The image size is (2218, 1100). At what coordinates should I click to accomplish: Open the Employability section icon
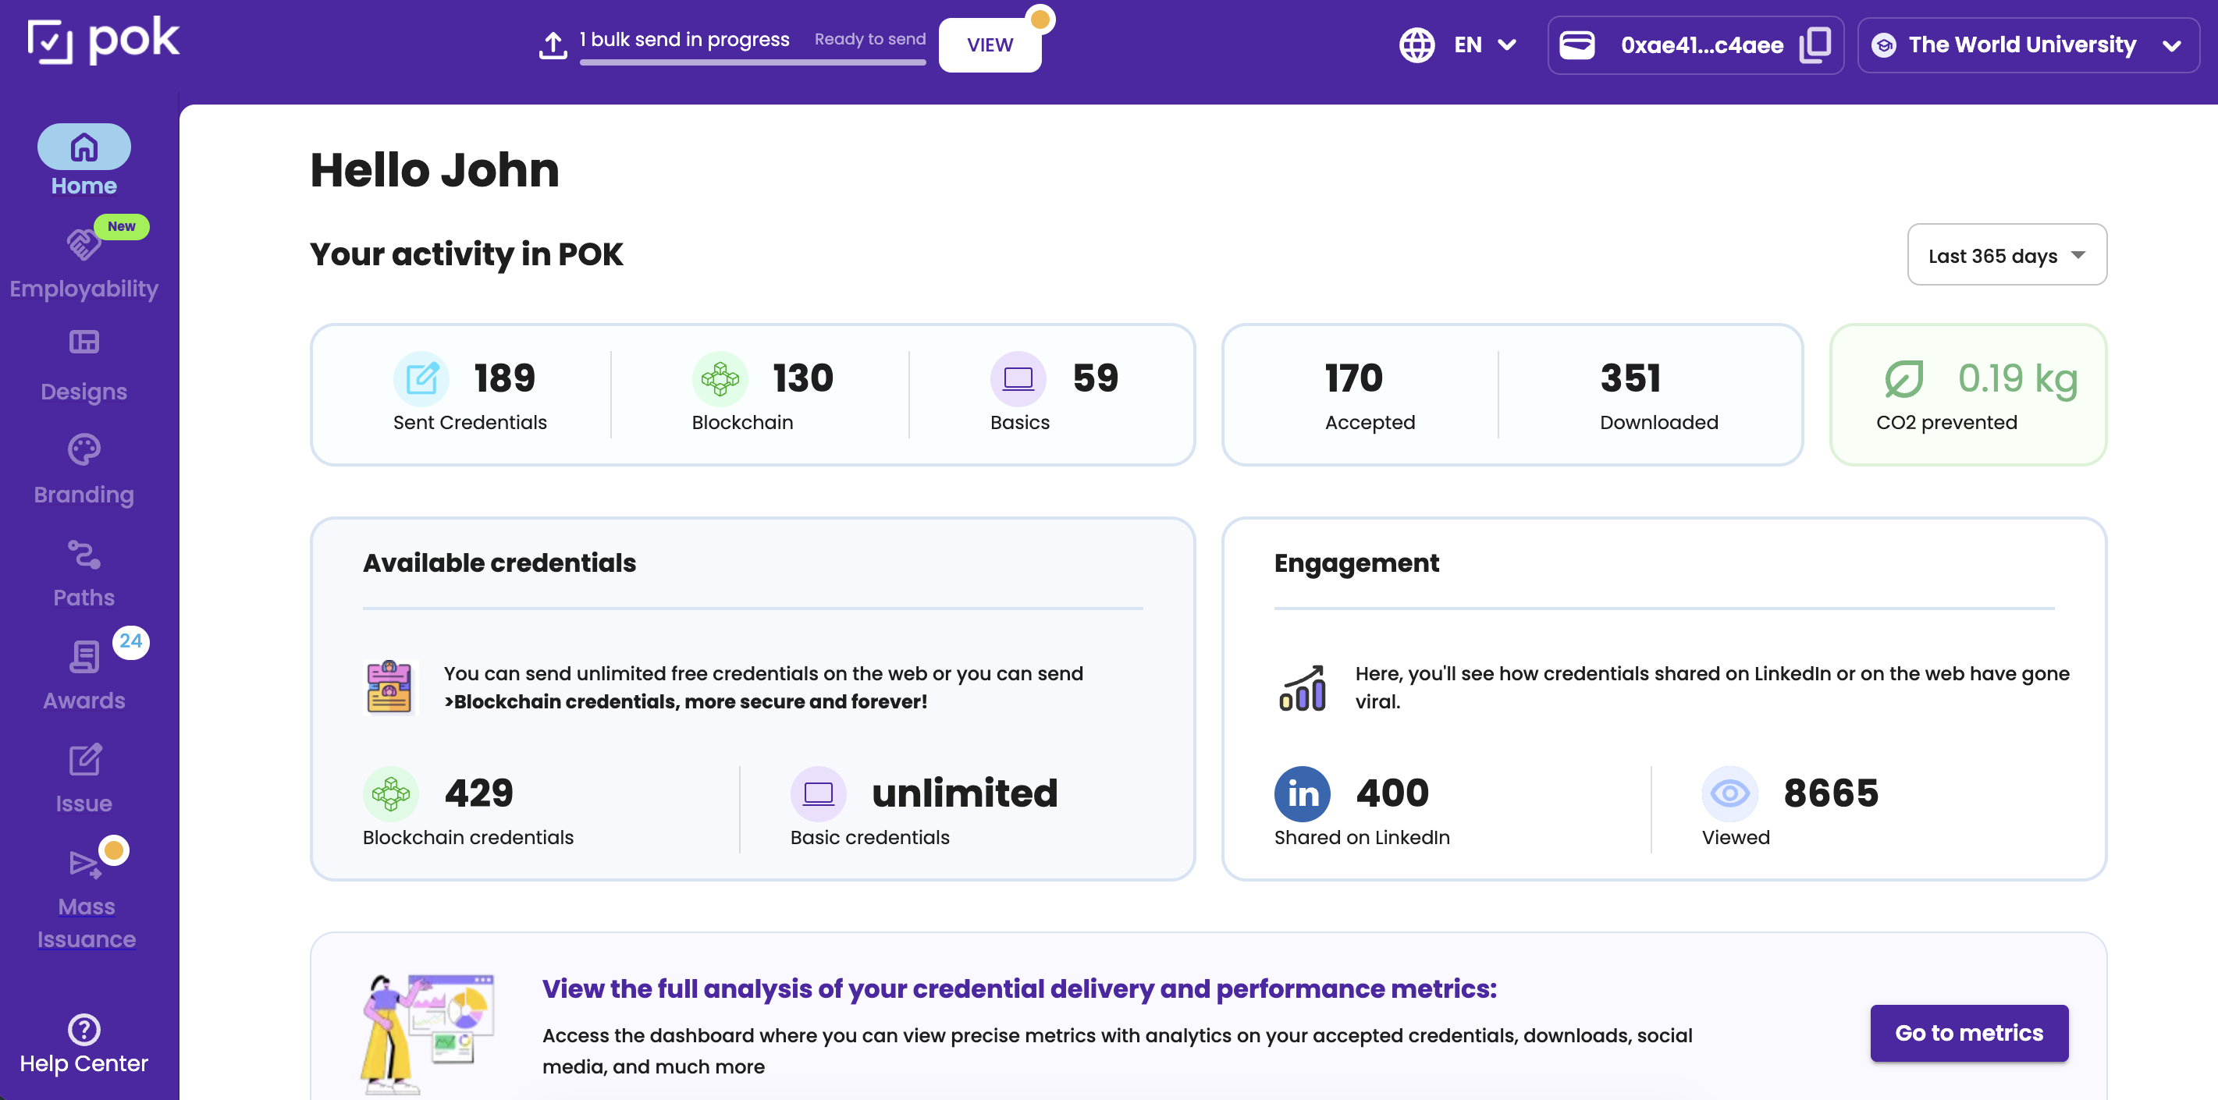[x=84, y=245]
